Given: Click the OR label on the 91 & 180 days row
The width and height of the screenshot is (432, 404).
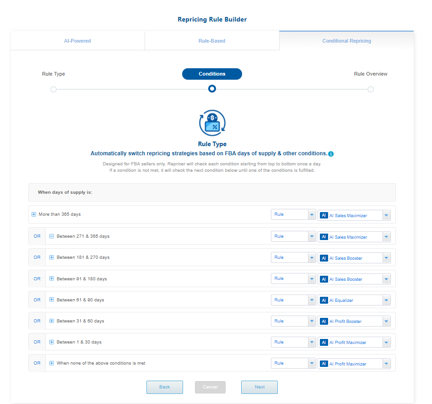Looking at the screenshot, I should pyautogui.click(x=37, y=279).
